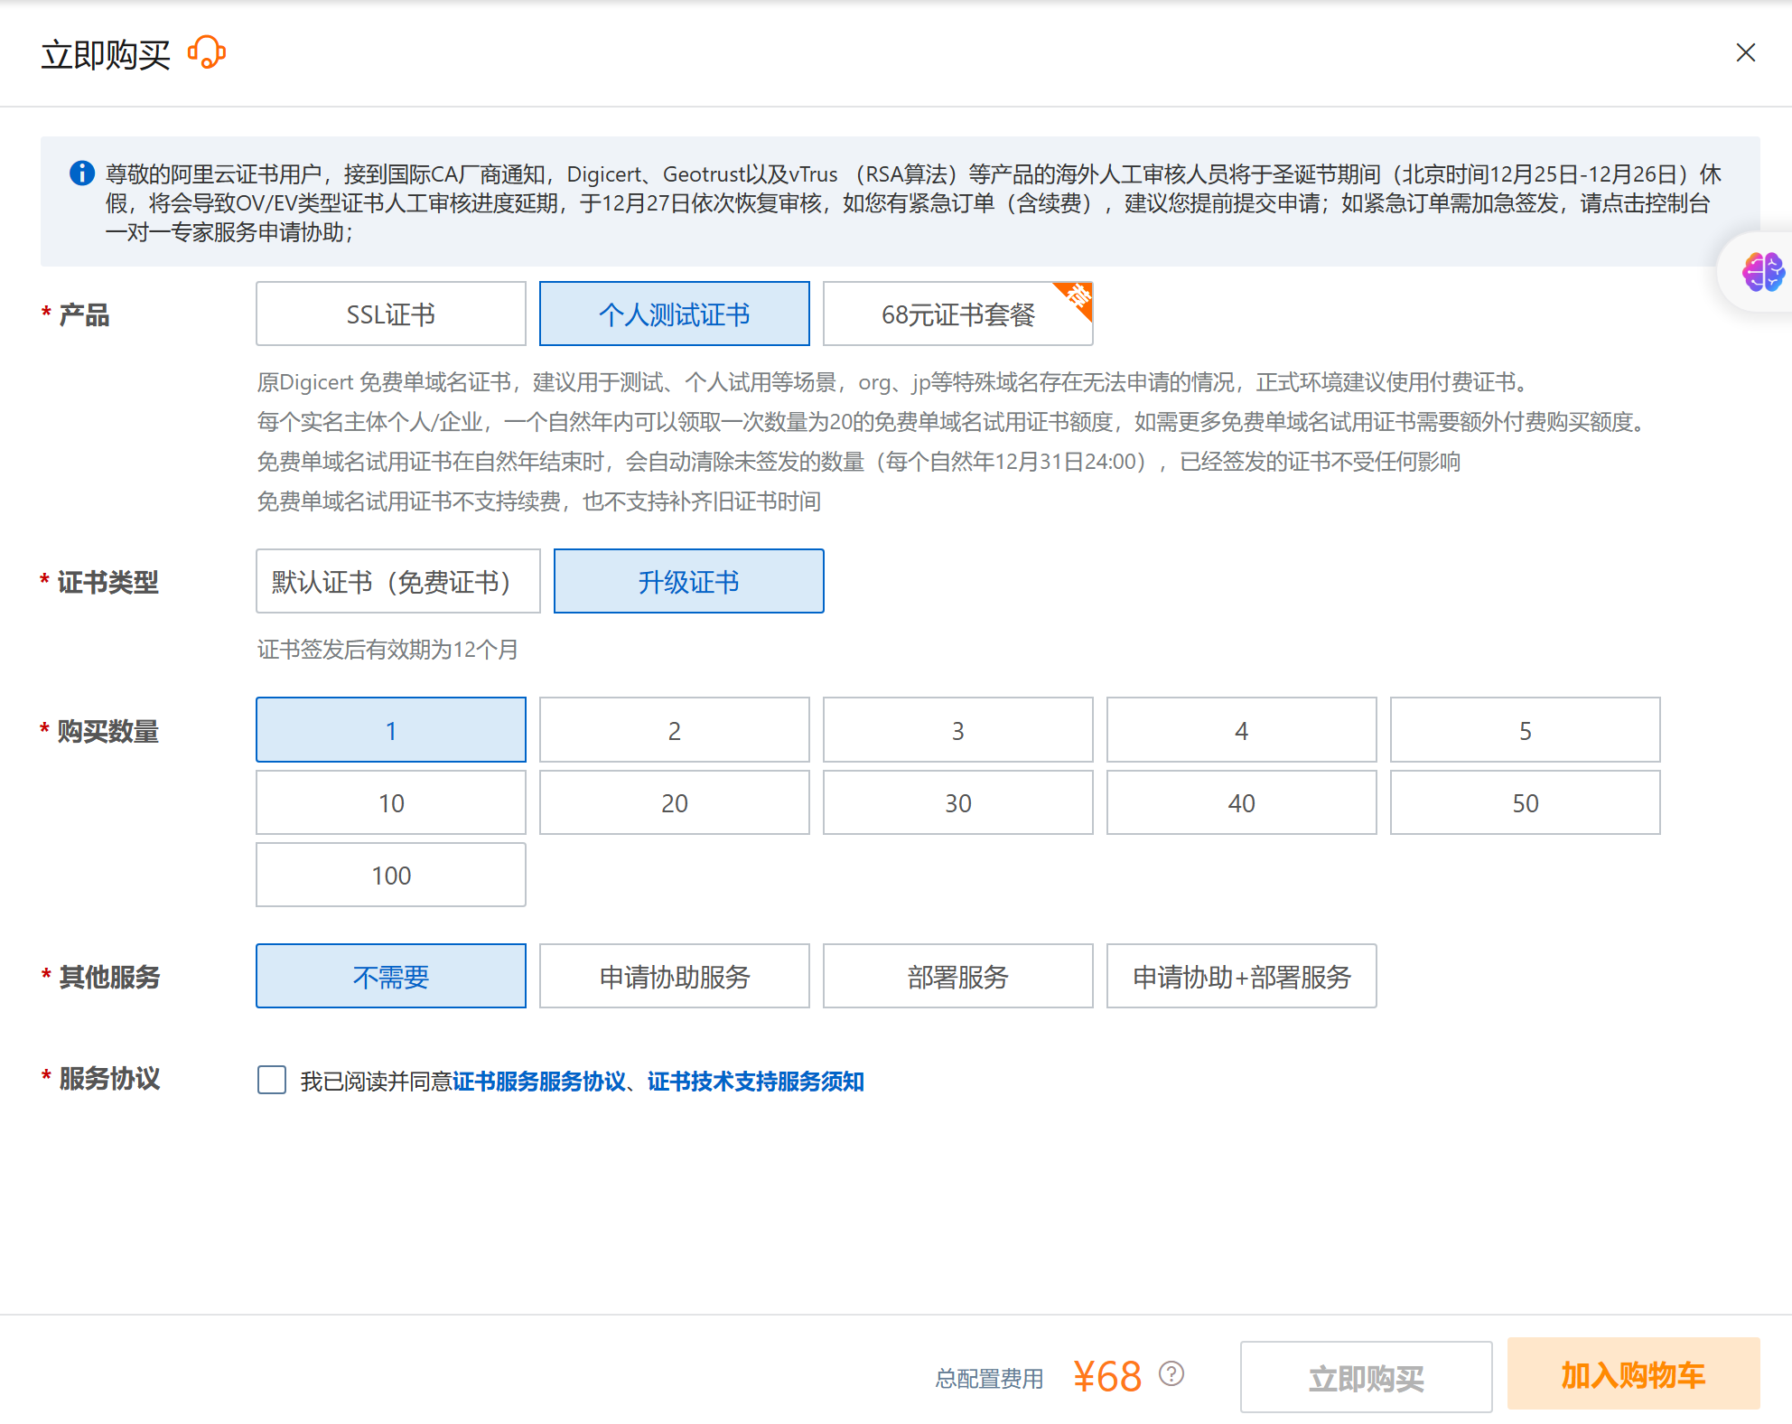Viewport: 1792px width, 1424px height.
Task: Open the orange customer service headset icon
Action: click(x=207, y=53)
